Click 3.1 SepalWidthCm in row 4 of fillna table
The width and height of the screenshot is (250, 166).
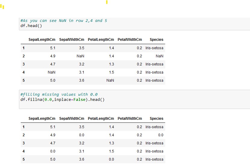(82, 151)
